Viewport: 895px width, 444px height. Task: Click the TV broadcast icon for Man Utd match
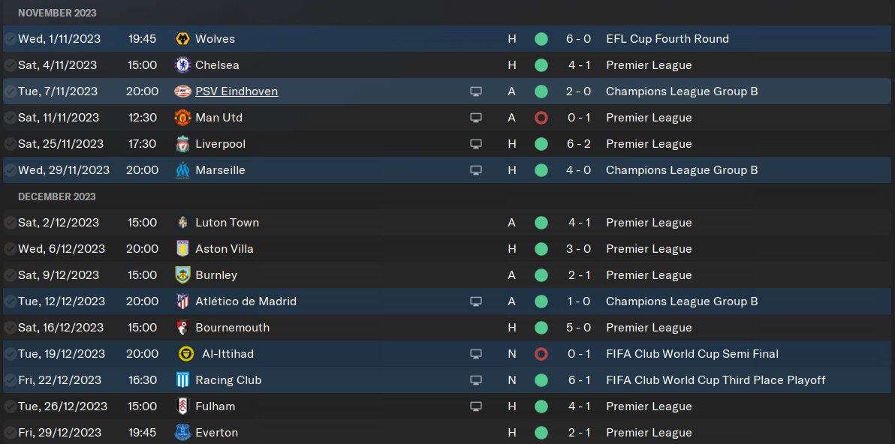(x=475, y=118)
